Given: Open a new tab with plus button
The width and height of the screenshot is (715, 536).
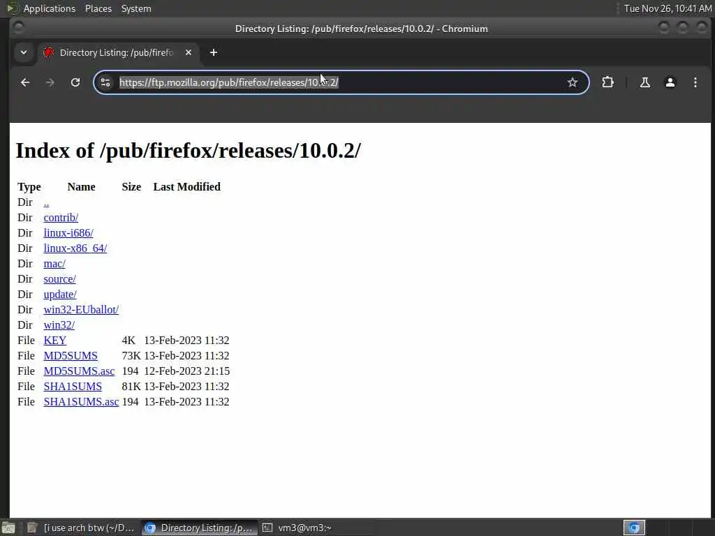Looking at the screenshot, I should tap(214, 52).
